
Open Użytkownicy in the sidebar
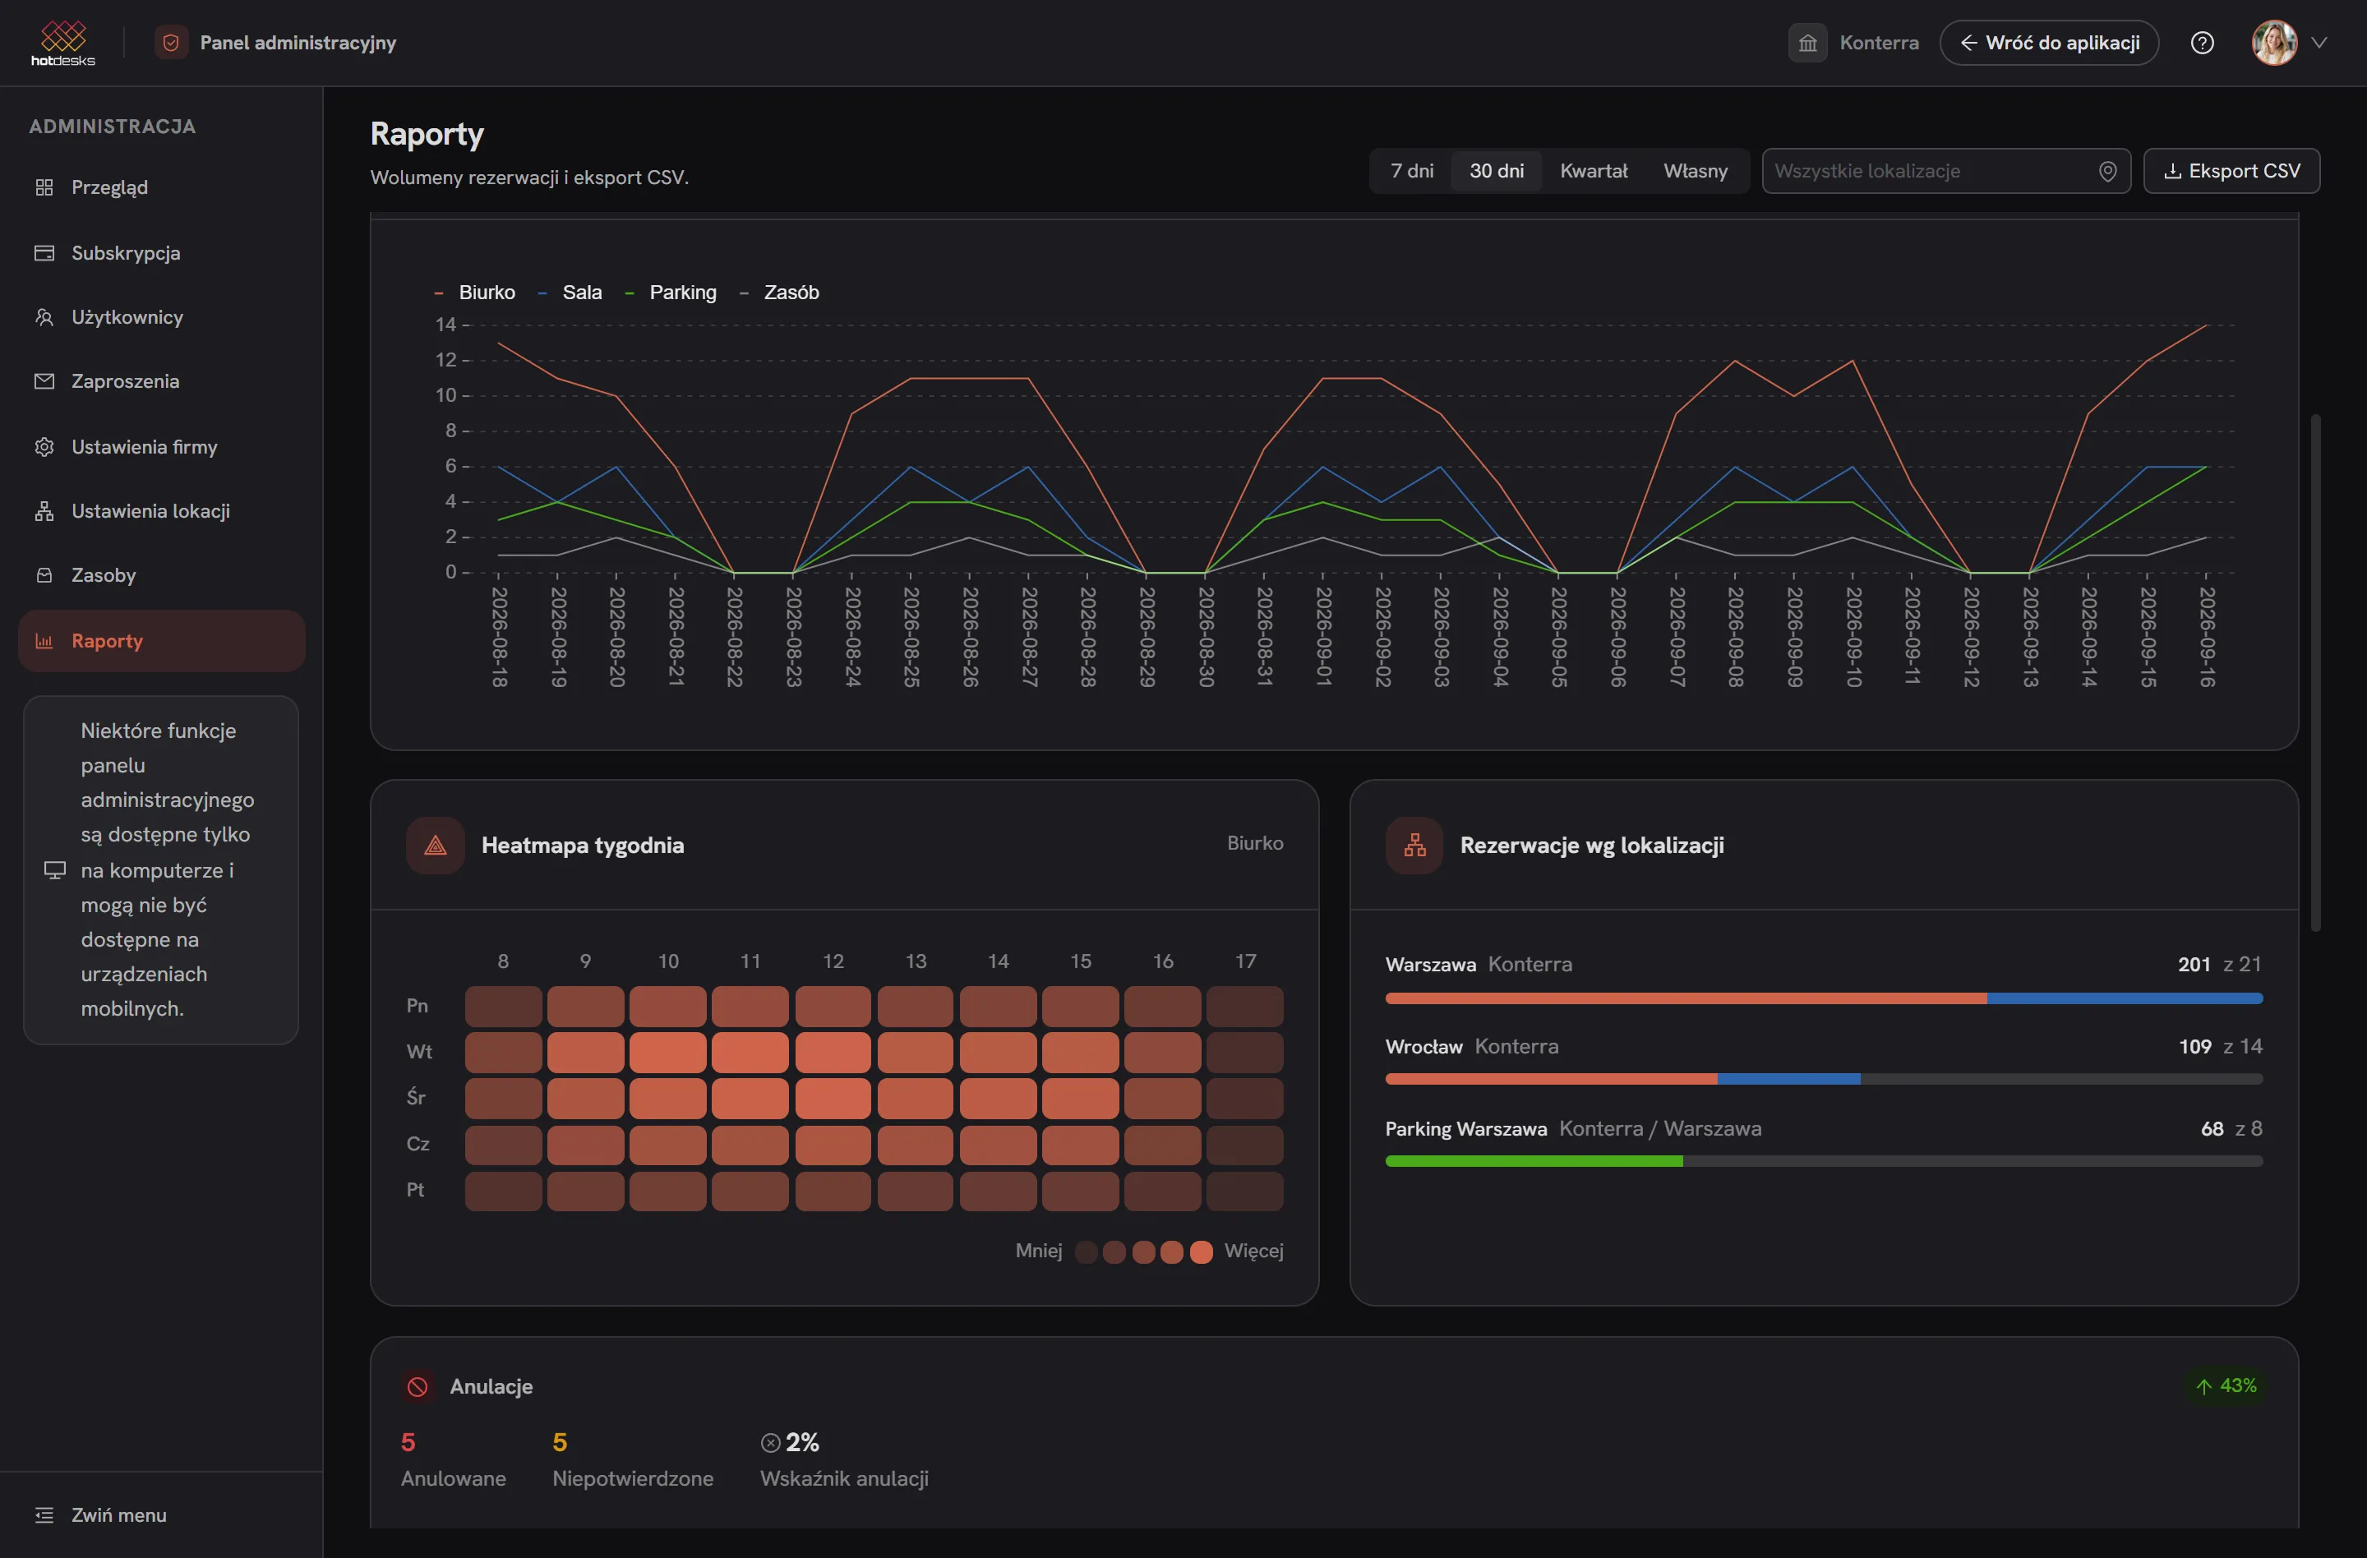[x=161, y=317]
